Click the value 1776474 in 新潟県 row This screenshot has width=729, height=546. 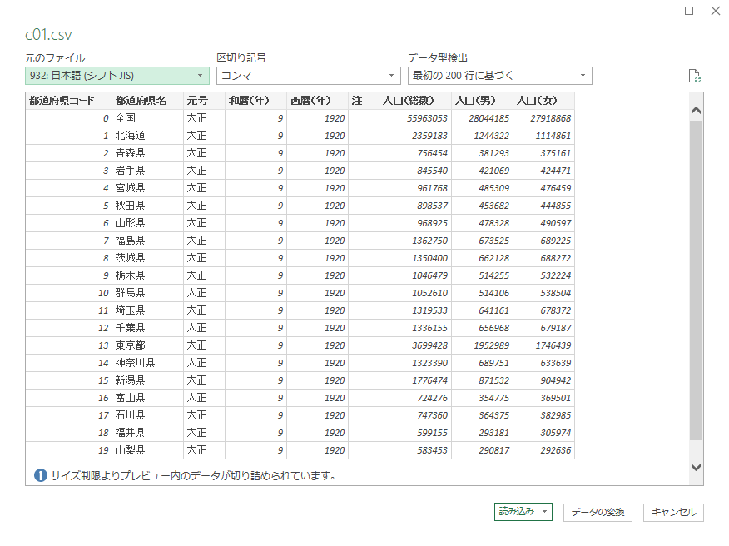(x=414, y=380)
